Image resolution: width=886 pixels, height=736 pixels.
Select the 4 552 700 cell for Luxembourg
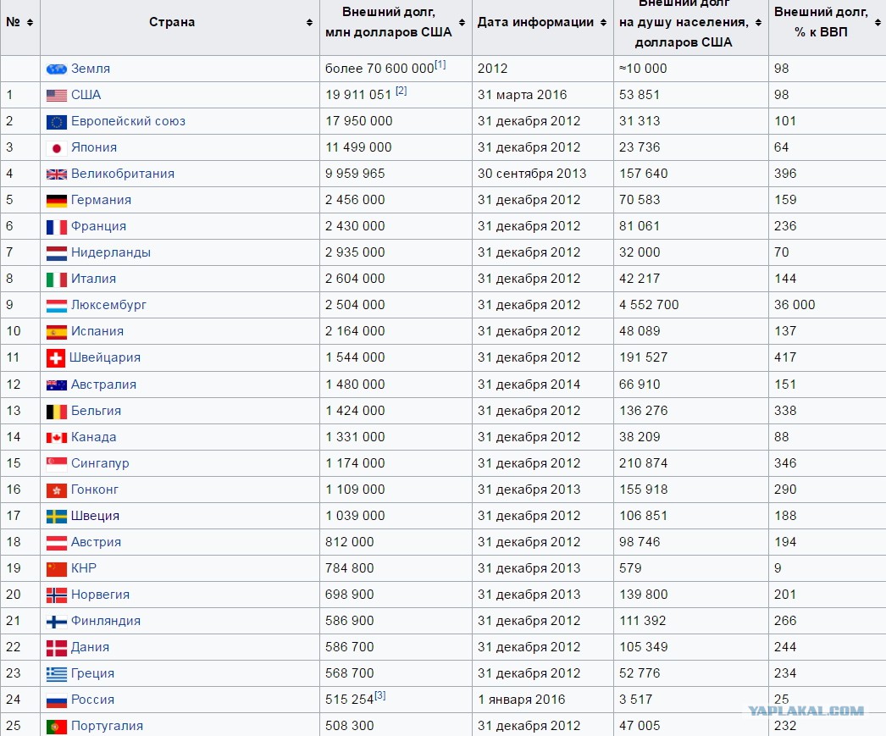tap(690, 305)
